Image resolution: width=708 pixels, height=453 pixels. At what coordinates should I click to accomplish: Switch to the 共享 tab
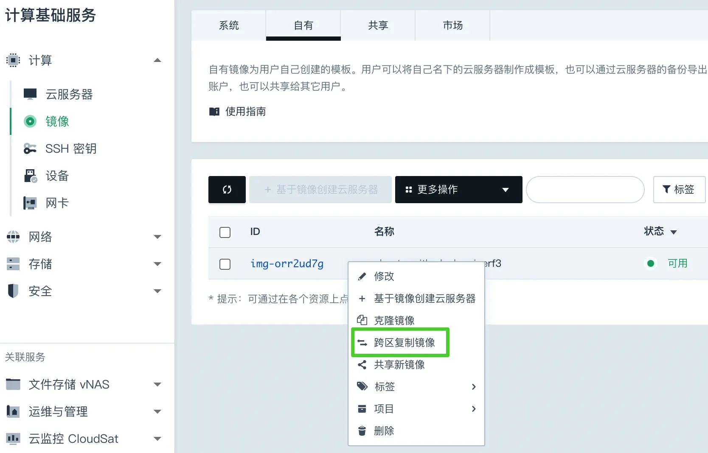378,25
